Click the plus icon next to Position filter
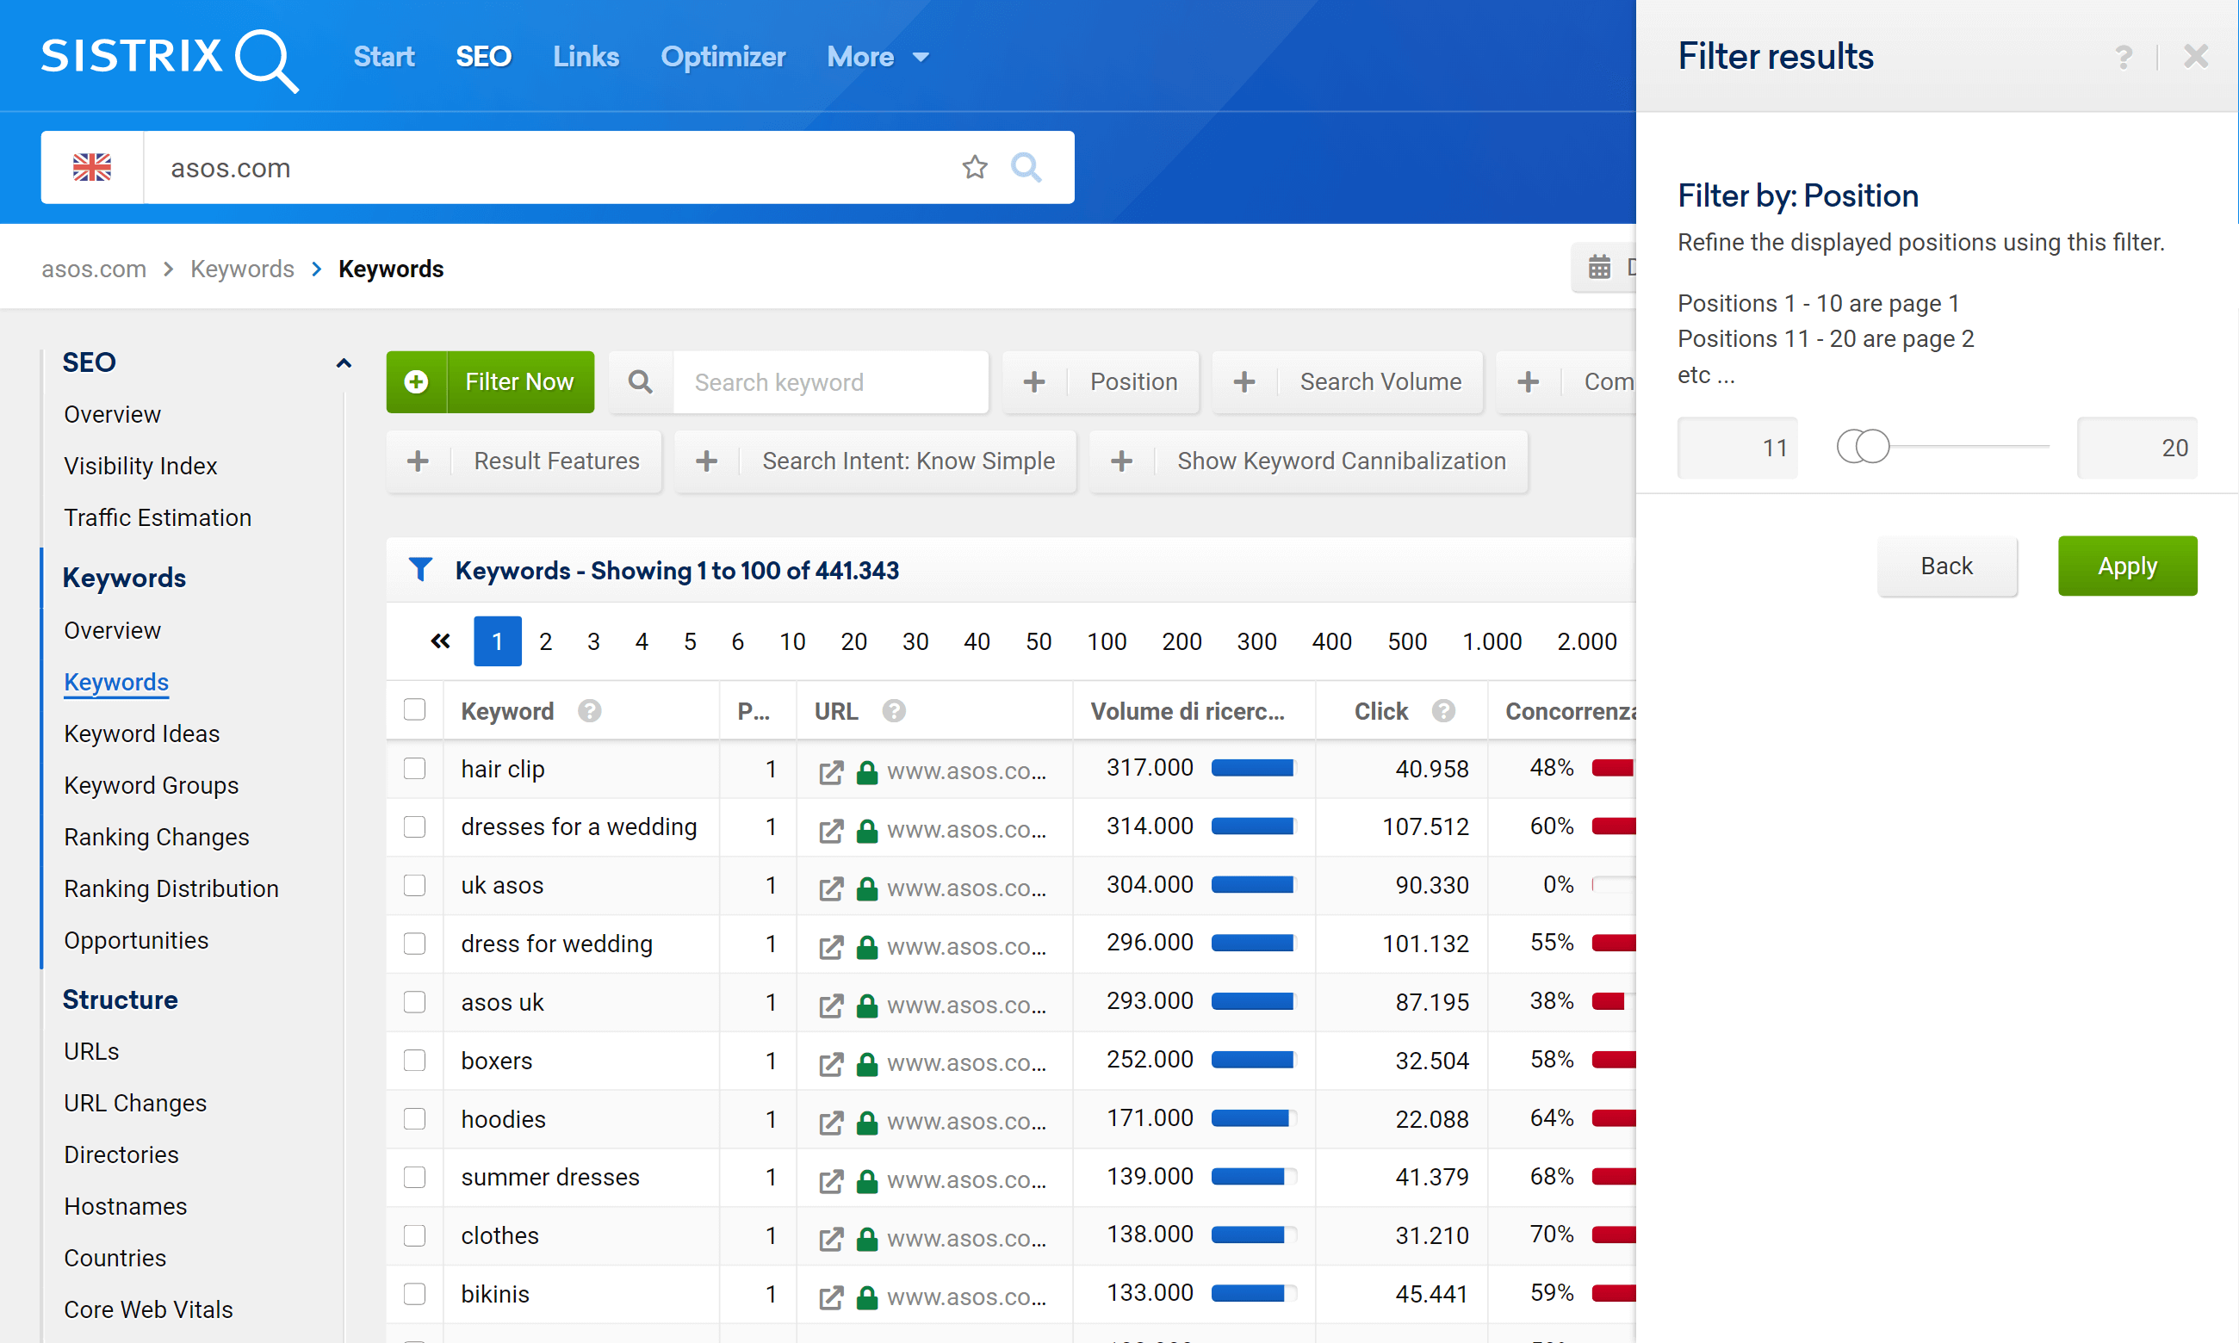 pyautogui.click(x=1036, y=381)
